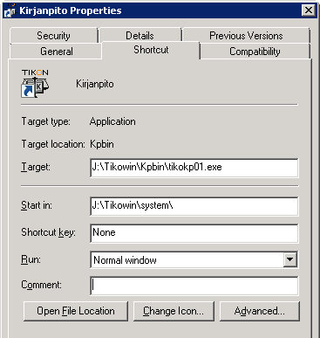Open the Security tab
Viewport: 320px width, 338px height.
pyautogui.click(x=54, y=36)
